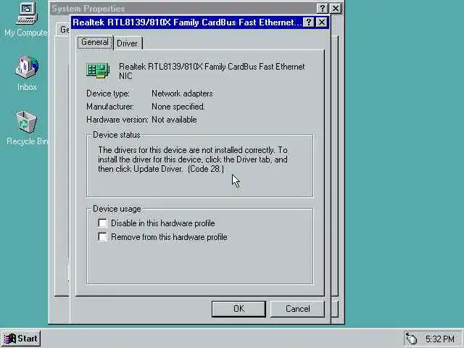The image size is (464, 348).
Task: Click the mouse icon in system tray
Action: point(412,339)
